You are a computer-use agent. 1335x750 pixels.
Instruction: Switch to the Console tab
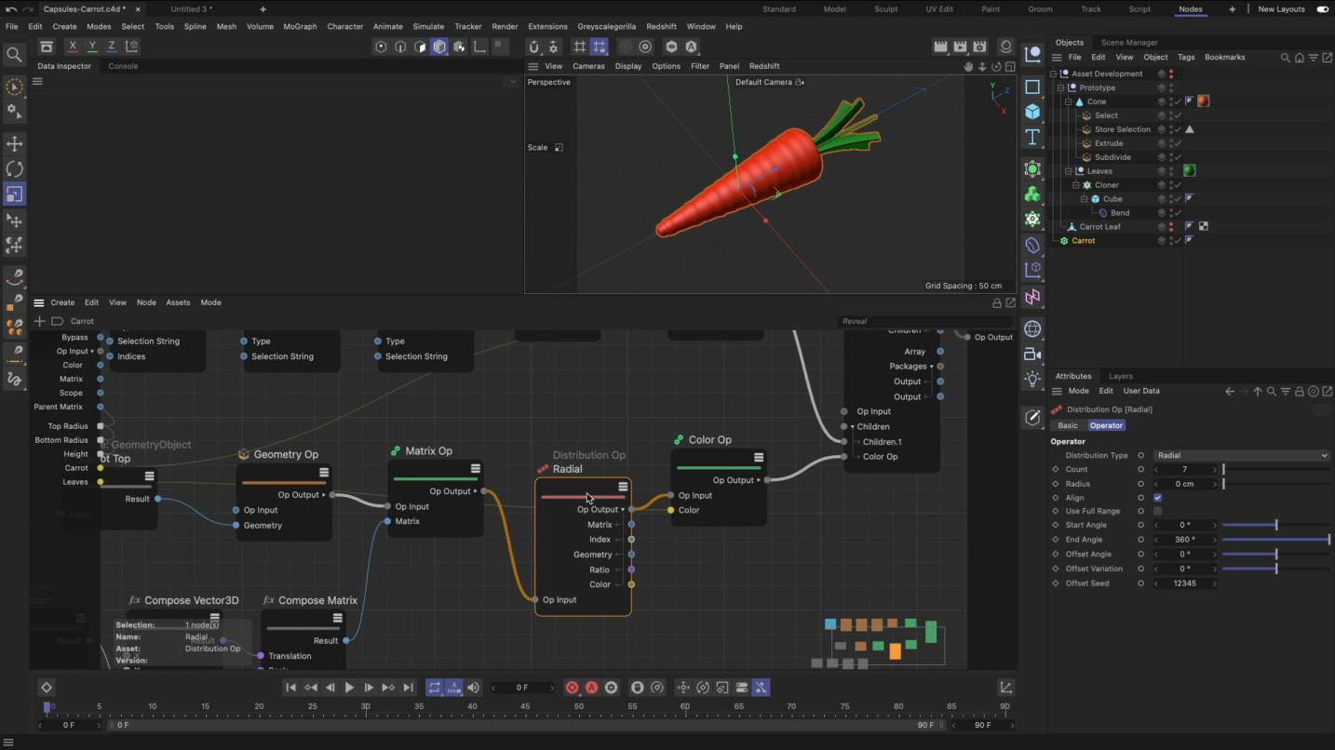point(123,66)
